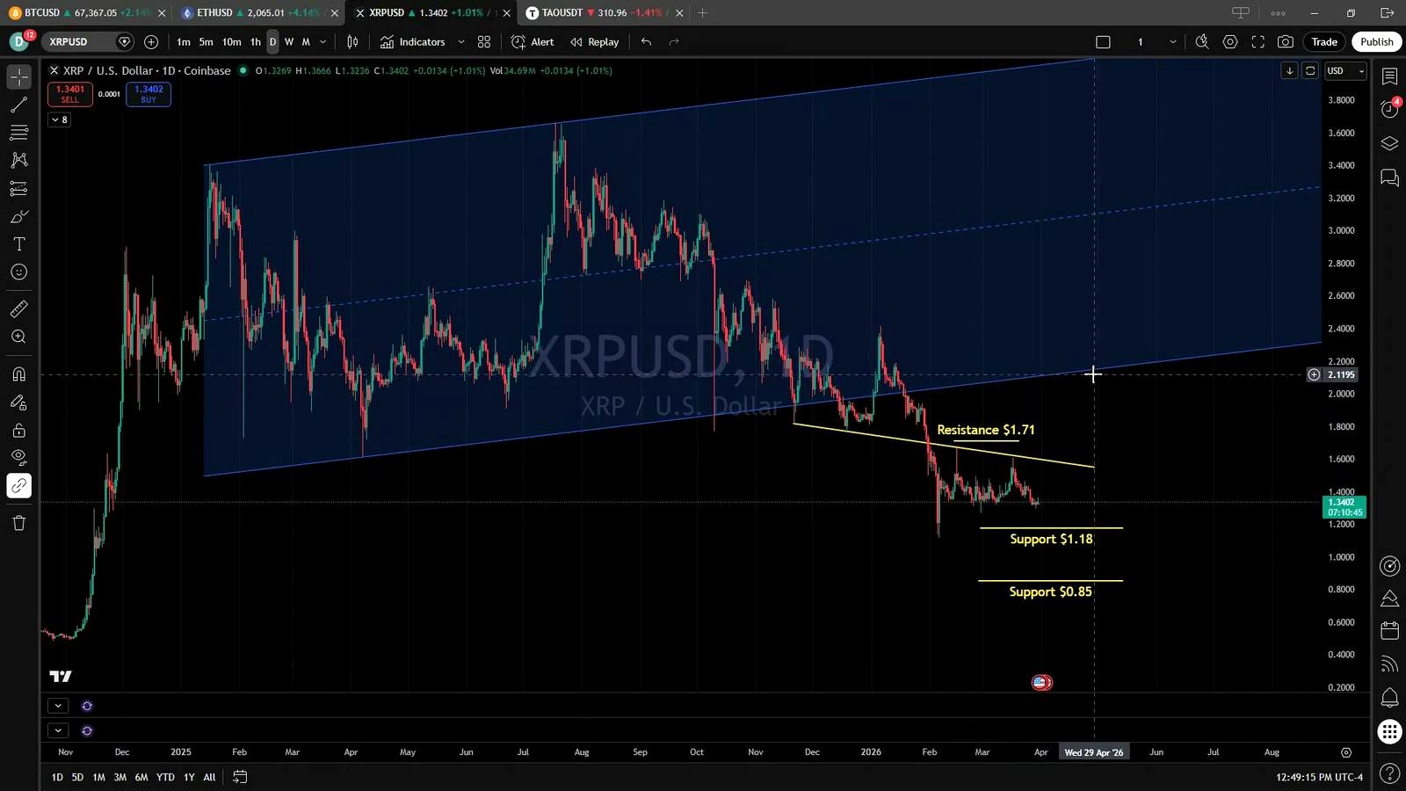Screen dimensions: 1406x791
Task: Click the 1.3401 SELL button
Action: click(70, 94)
